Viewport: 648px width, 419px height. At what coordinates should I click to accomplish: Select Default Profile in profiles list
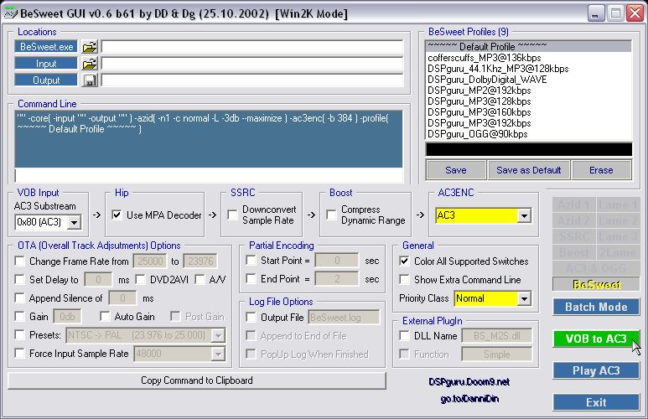click(528, 46)
